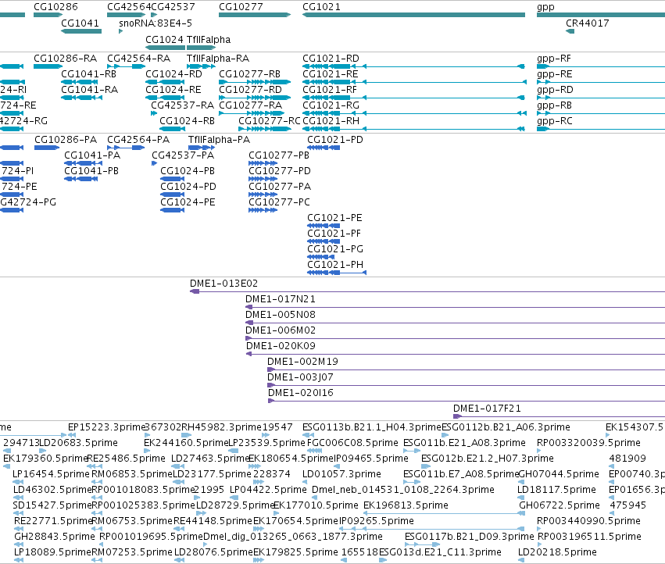Open EST ESG0117b.B21_D09.3prime label
Screen dimensions: 665x564
469,537
